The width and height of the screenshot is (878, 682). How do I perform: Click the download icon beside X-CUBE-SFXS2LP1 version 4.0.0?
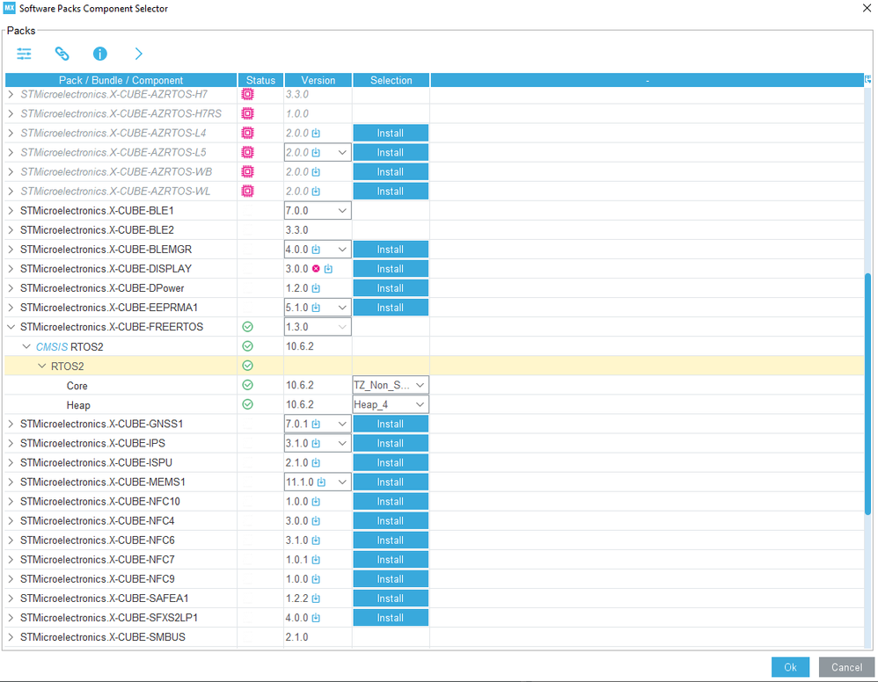[316, 618]
